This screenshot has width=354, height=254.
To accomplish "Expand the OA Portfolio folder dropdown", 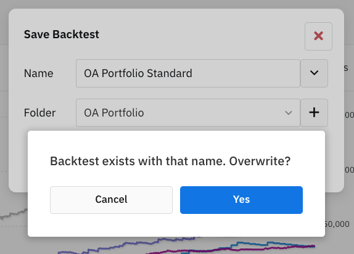I will [188, 113].
